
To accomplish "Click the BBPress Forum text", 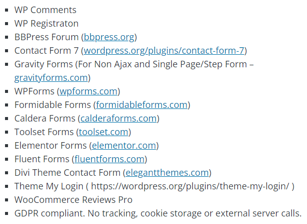I will [47, 37].
